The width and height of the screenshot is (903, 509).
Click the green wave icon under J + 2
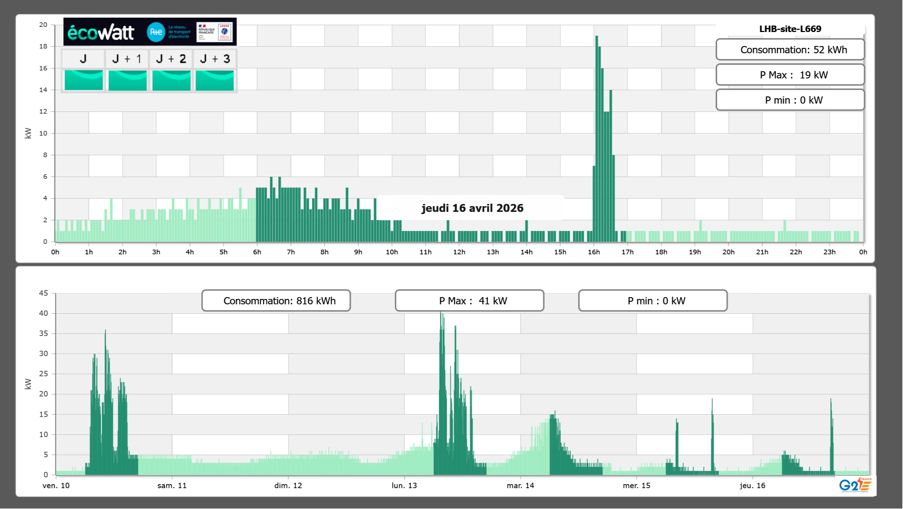pos(171,80)
